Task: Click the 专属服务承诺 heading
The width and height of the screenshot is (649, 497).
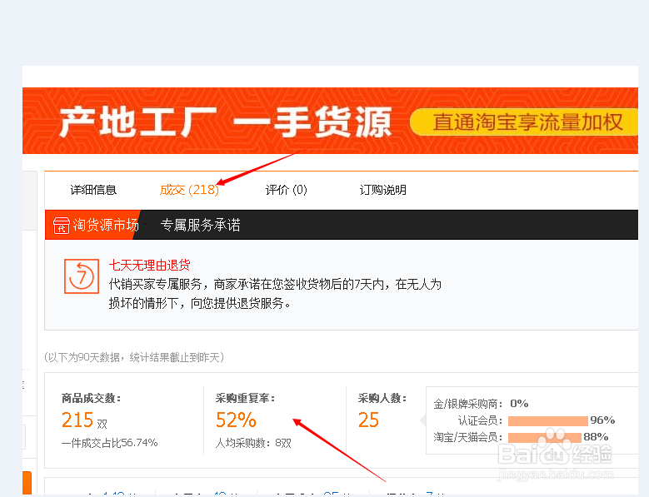Action: coord(200,225)
